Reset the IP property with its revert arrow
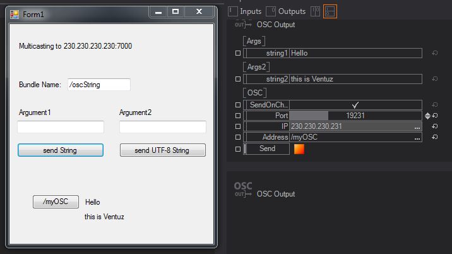 [435, 126]
